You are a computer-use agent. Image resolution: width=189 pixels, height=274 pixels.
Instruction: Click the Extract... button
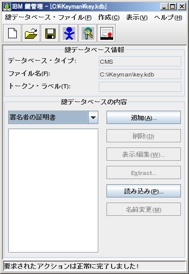(x=144, y=172)
